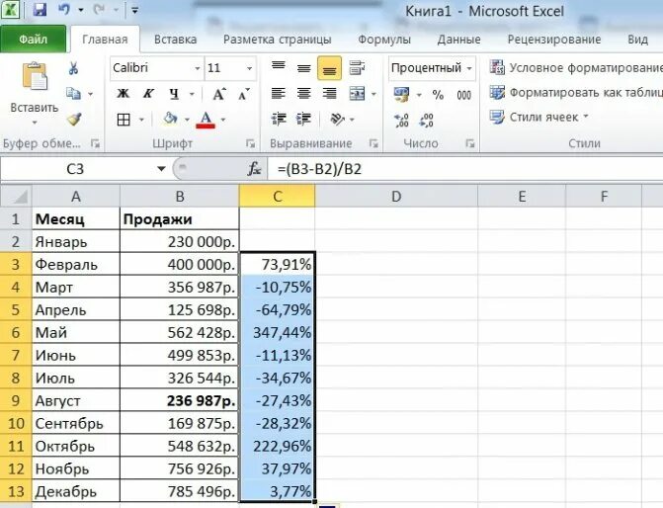Select the Format Painter brush icon
The image size is (663, 508).
pos(74,120)
